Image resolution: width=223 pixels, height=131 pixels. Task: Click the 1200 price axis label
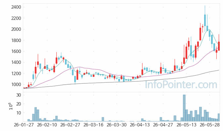click(x=16, y=73)
